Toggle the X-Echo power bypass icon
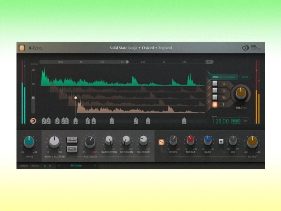Image resolution: width=281 pixels, height=211 pixels. (x=22, y=48)
